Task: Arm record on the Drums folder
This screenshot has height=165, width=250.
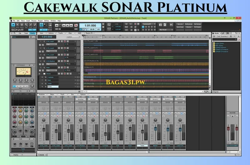Action: [x=65, y=74]
